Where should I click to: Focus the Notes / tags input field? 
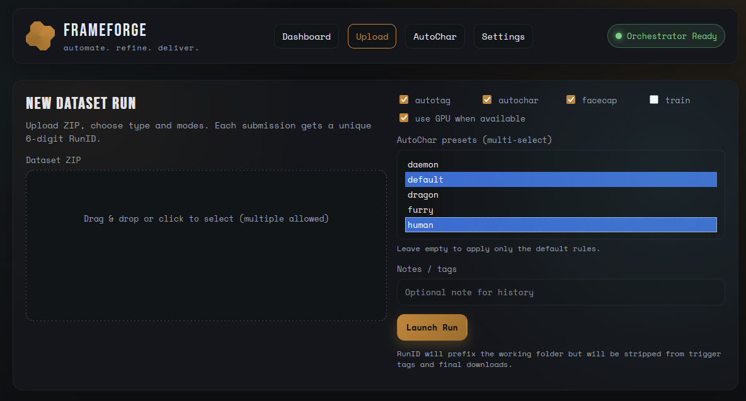[x=561, y=292]
